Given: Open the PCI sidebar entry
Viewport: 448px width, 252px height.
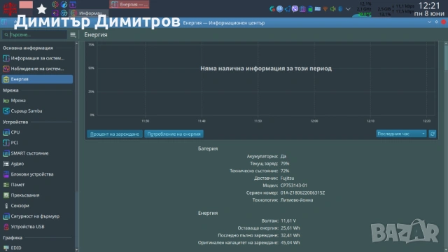Looking at the screenshot, I should click(37, 143).
